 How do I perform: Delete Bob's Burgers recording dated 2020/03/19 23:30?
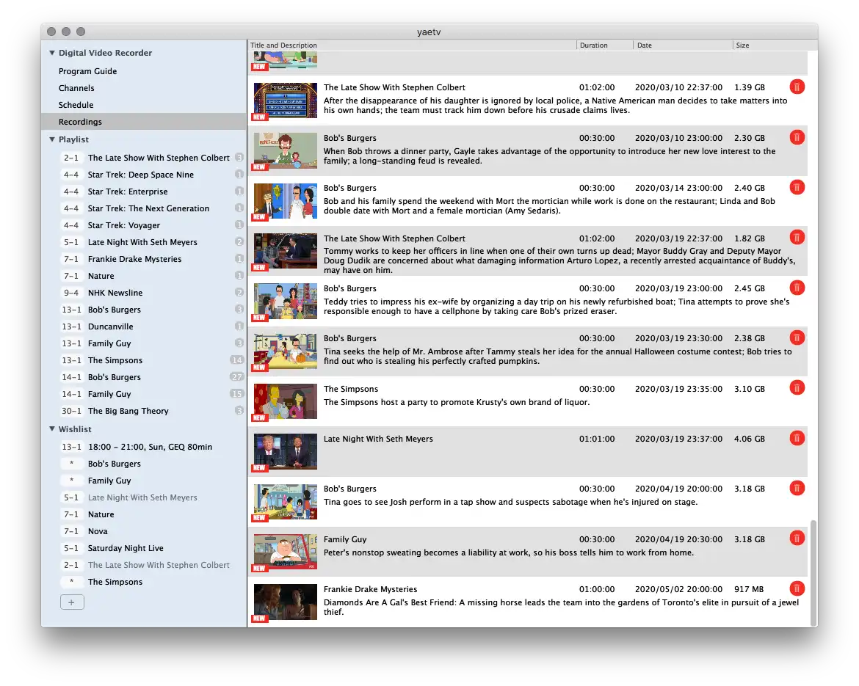797,337
